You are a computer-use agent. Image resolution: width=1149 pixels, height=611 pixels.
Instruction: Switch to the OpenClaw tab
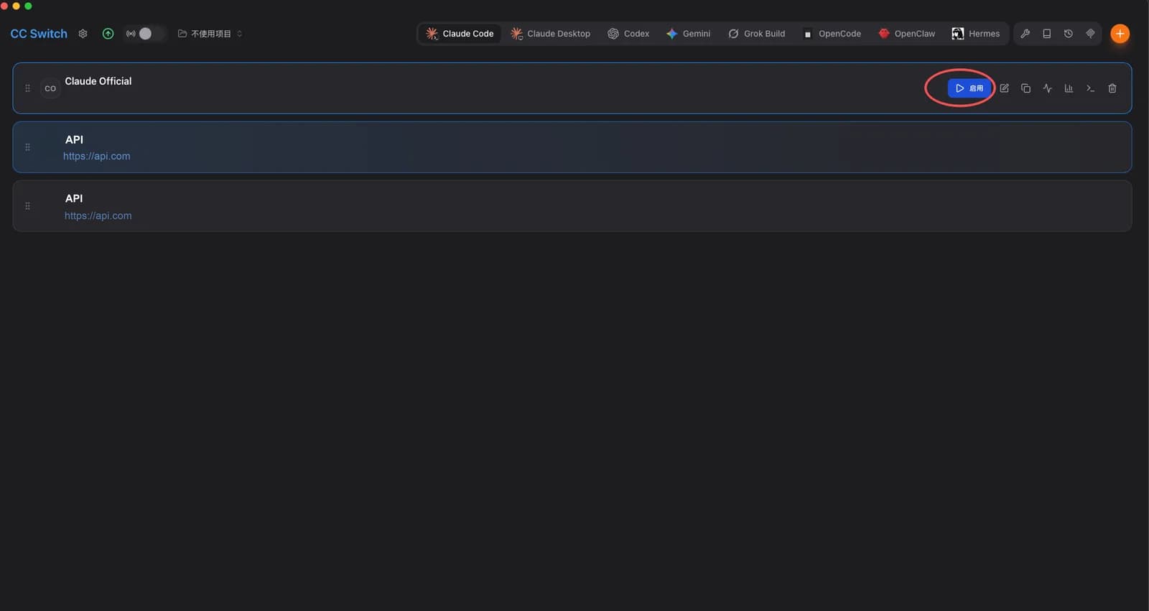point(907,34)
